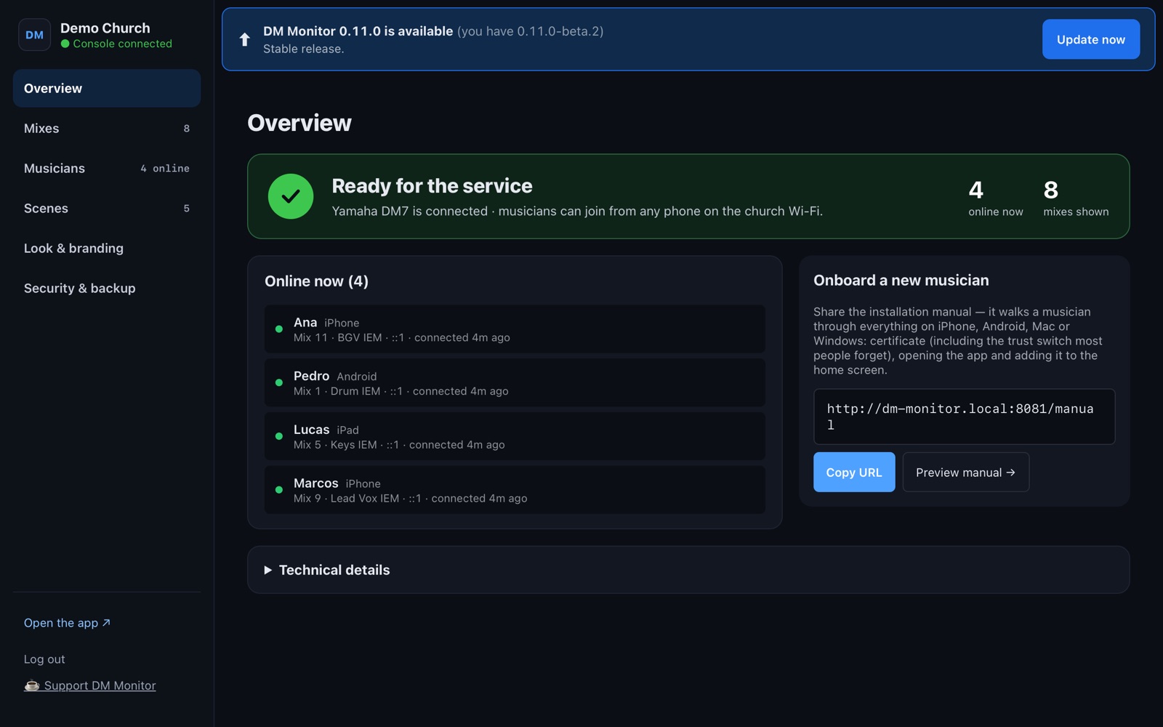Select Pedro's Android connection row
Image resolution: width=1163 pixels, height=727 pixels.
pyautogui.click(x=515, y=382)
